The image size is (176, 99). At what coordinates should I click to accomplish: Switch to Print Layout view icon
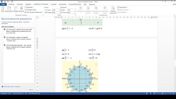150,94
